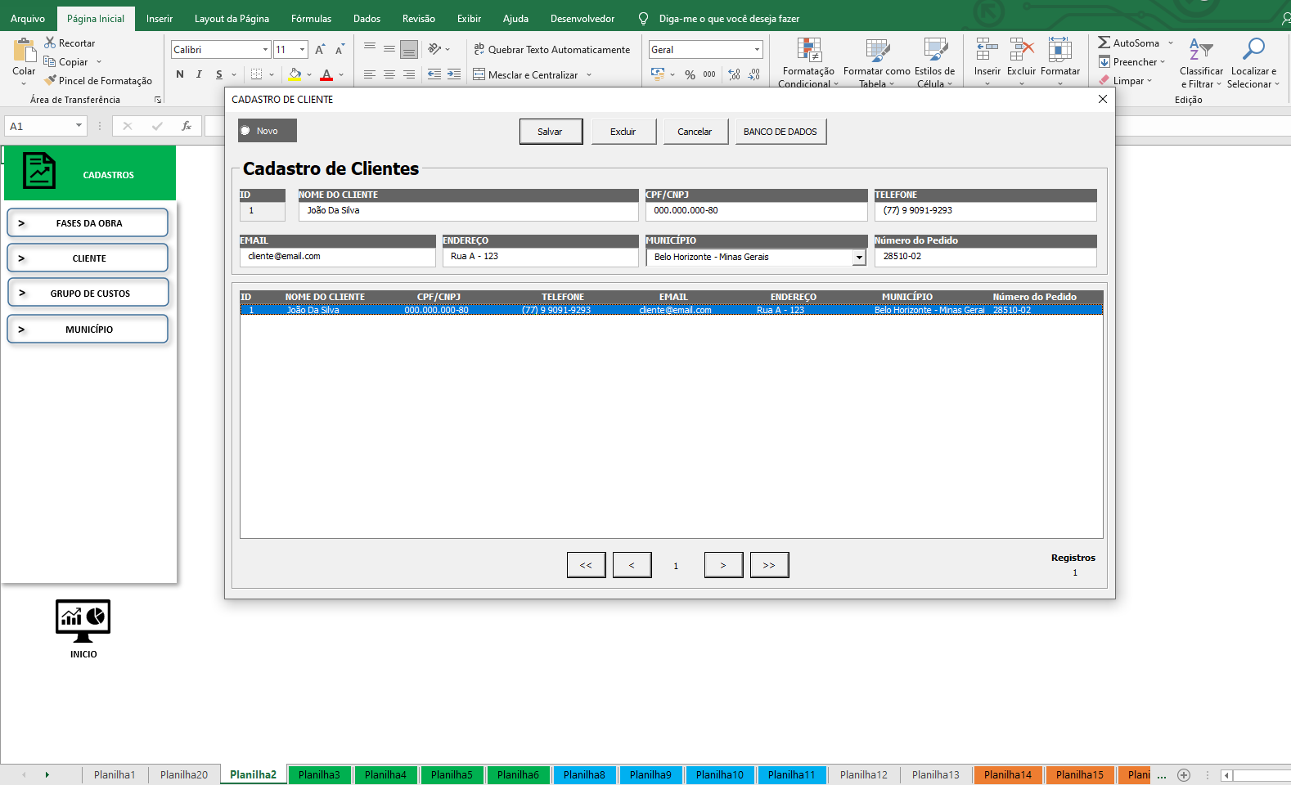Image resolution: width=1291 pixels, height=785 pixels.
Task: Click Localizar e Selecionar magnifier icon
Action: [1253, 51]
